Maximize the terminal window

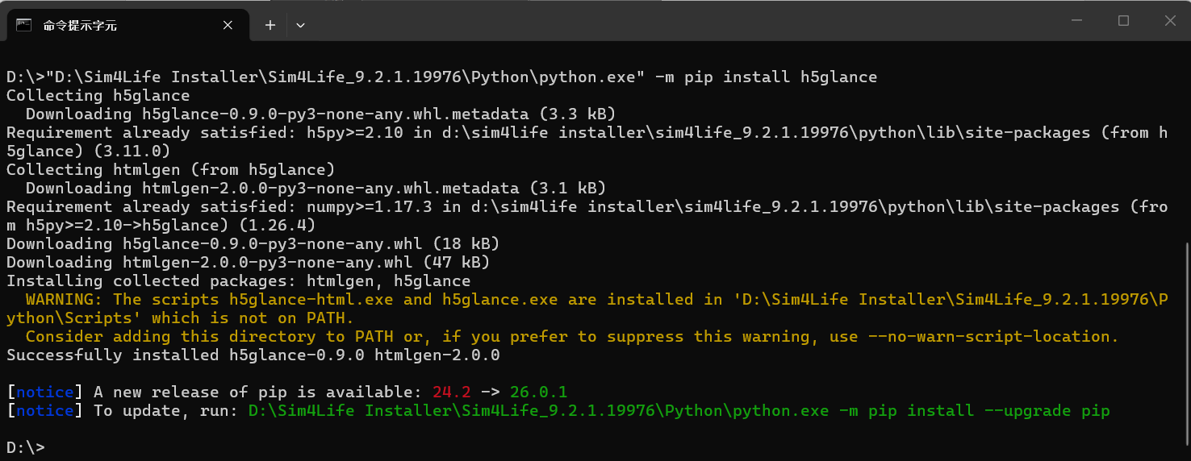(x=1123, y=21)
